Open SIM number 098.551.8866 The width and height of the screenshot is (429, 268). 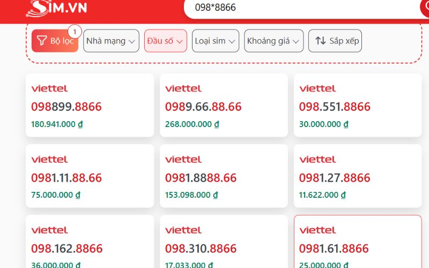pos(335,107)
